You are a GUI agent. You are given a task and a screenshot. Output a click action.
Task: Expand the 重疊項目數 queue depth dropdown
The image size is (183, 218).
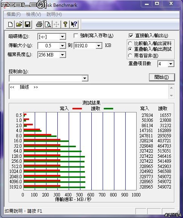point(171,64)
